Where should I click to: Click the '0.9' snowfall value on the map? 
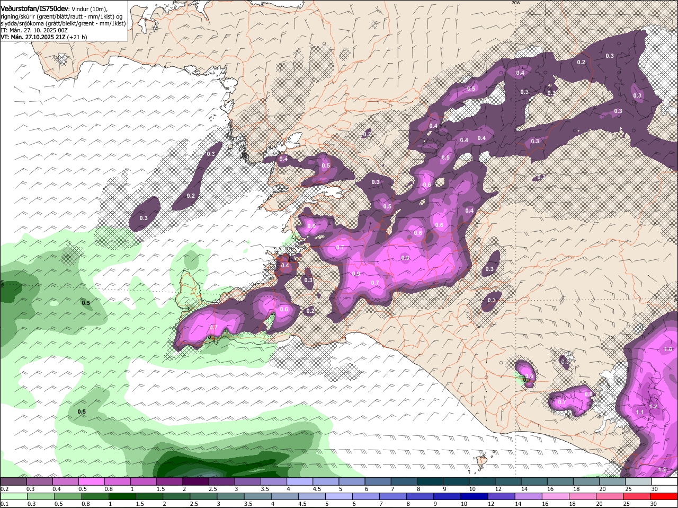pos(356,274)
